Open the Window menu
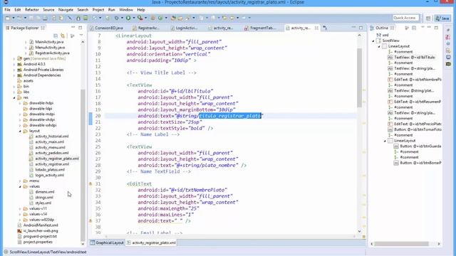The image size is (456, 256). 126,9
